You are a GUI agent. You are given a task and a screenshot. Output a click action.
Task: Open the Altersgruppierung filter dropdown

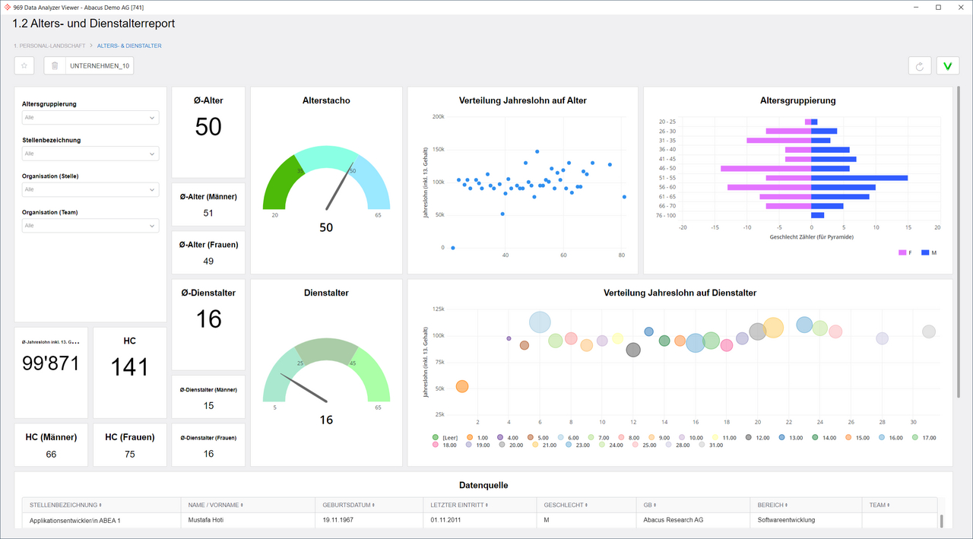(90, 118)
